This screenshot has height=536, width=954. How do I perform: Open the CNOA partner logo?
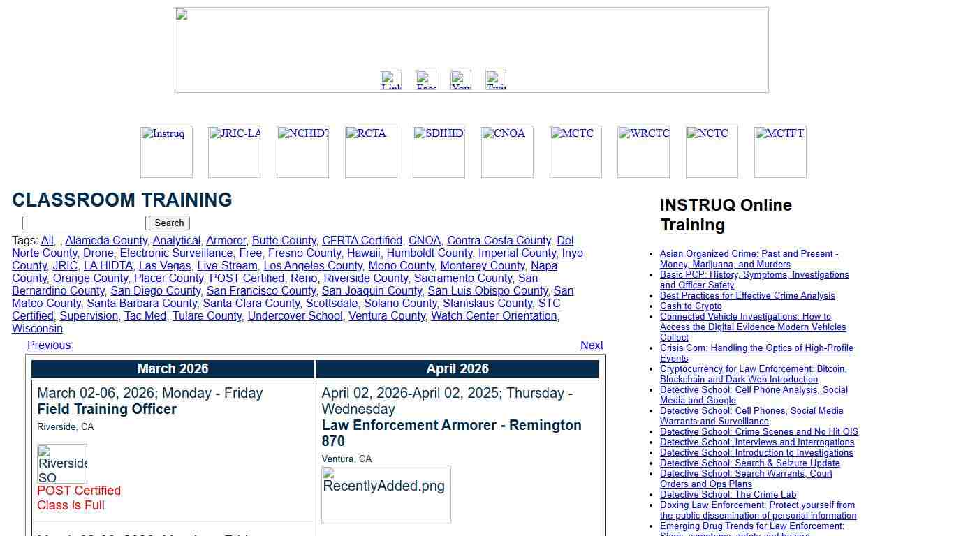pyautogui.click(x=507, y=151)
